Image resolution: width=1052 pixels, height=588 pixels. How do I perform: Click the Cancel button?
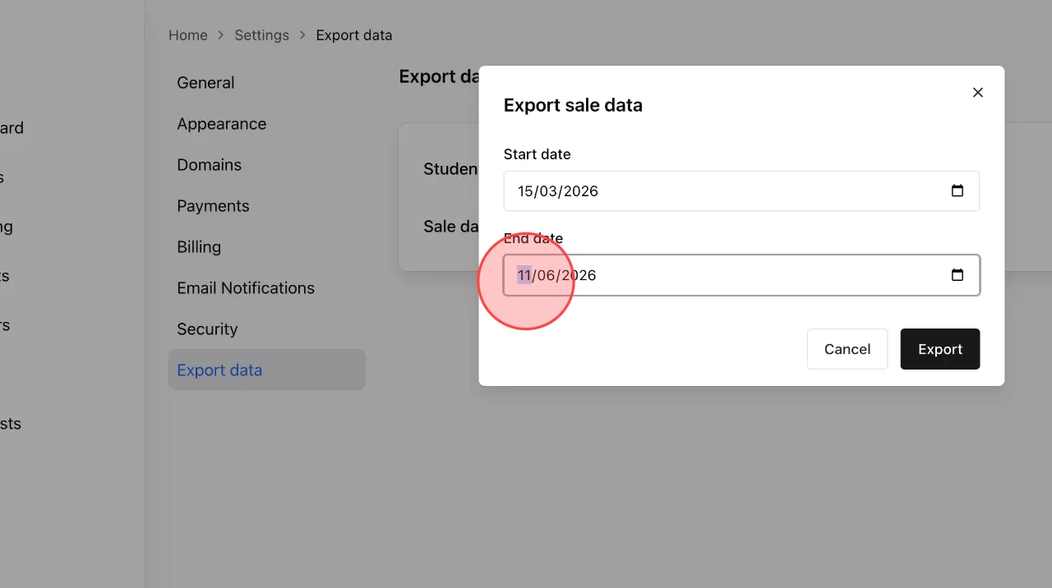(847, 349)
